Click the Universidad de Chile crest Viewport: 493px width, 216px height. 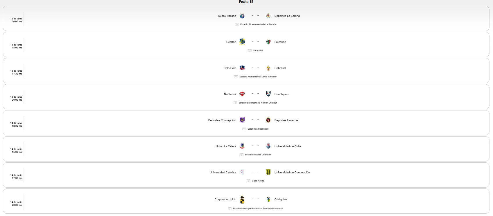[268, 146]
